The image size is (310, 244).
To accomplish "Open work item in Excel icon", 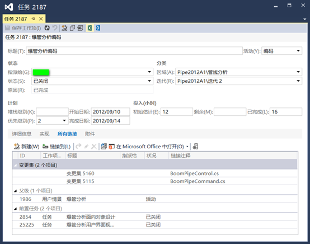I will (90, 28).
